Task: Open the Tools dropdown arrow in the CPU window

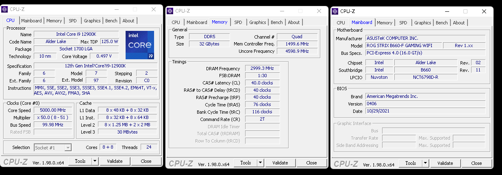Action: 95,161
